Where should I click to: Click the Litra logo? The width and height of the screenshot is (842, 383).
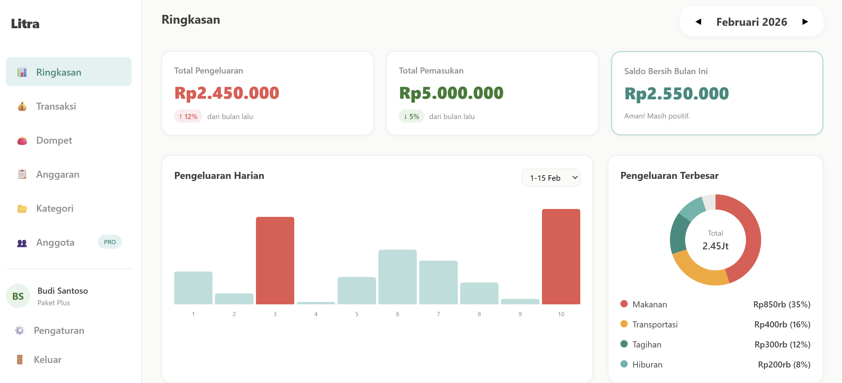[25, 24]
